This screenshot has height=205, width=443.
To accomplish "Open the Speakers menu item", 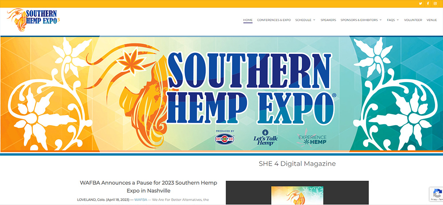I will click(x=328, y=20).
